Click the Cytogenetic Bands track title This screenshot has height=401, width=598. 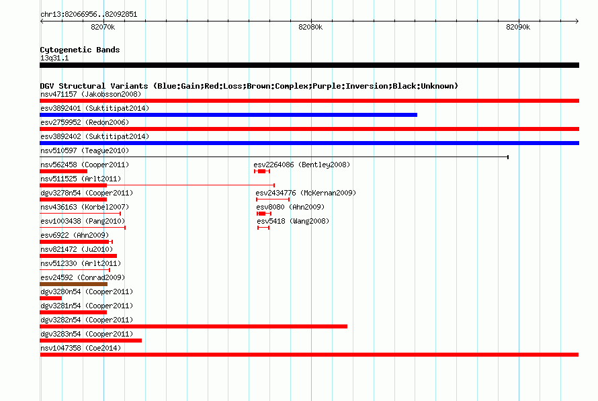pyautogui.click(x=80, y=50)
